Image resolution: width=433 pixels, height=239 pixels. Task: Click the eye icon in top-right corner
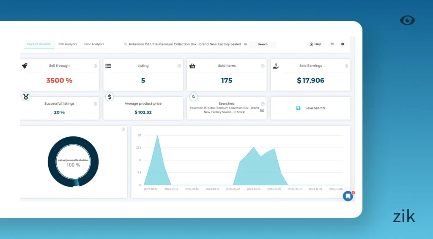click(407, 20)
